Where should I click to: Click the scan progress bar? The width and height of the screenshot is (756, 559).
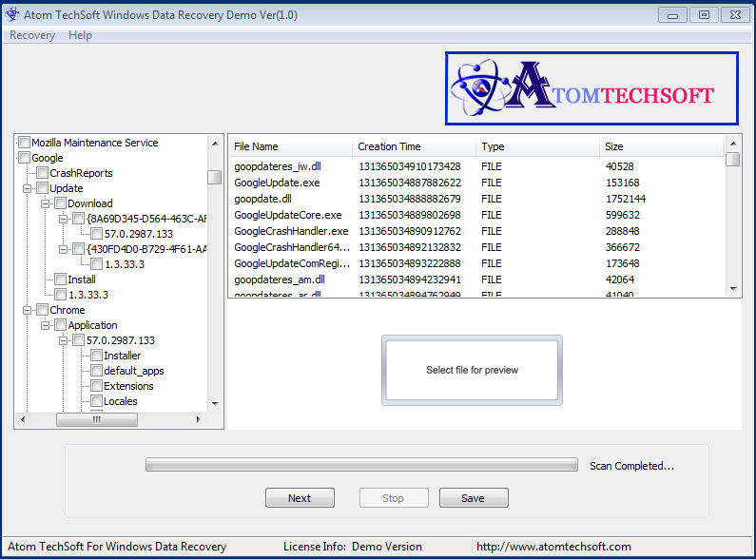coord(361,465)
